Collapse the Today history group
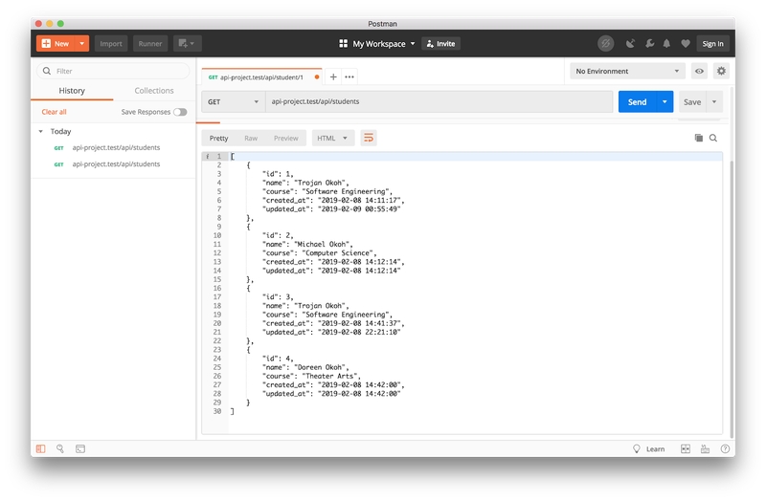Image resolution: width=766 pixels, height=501 pixels. [x=41, y=131]
